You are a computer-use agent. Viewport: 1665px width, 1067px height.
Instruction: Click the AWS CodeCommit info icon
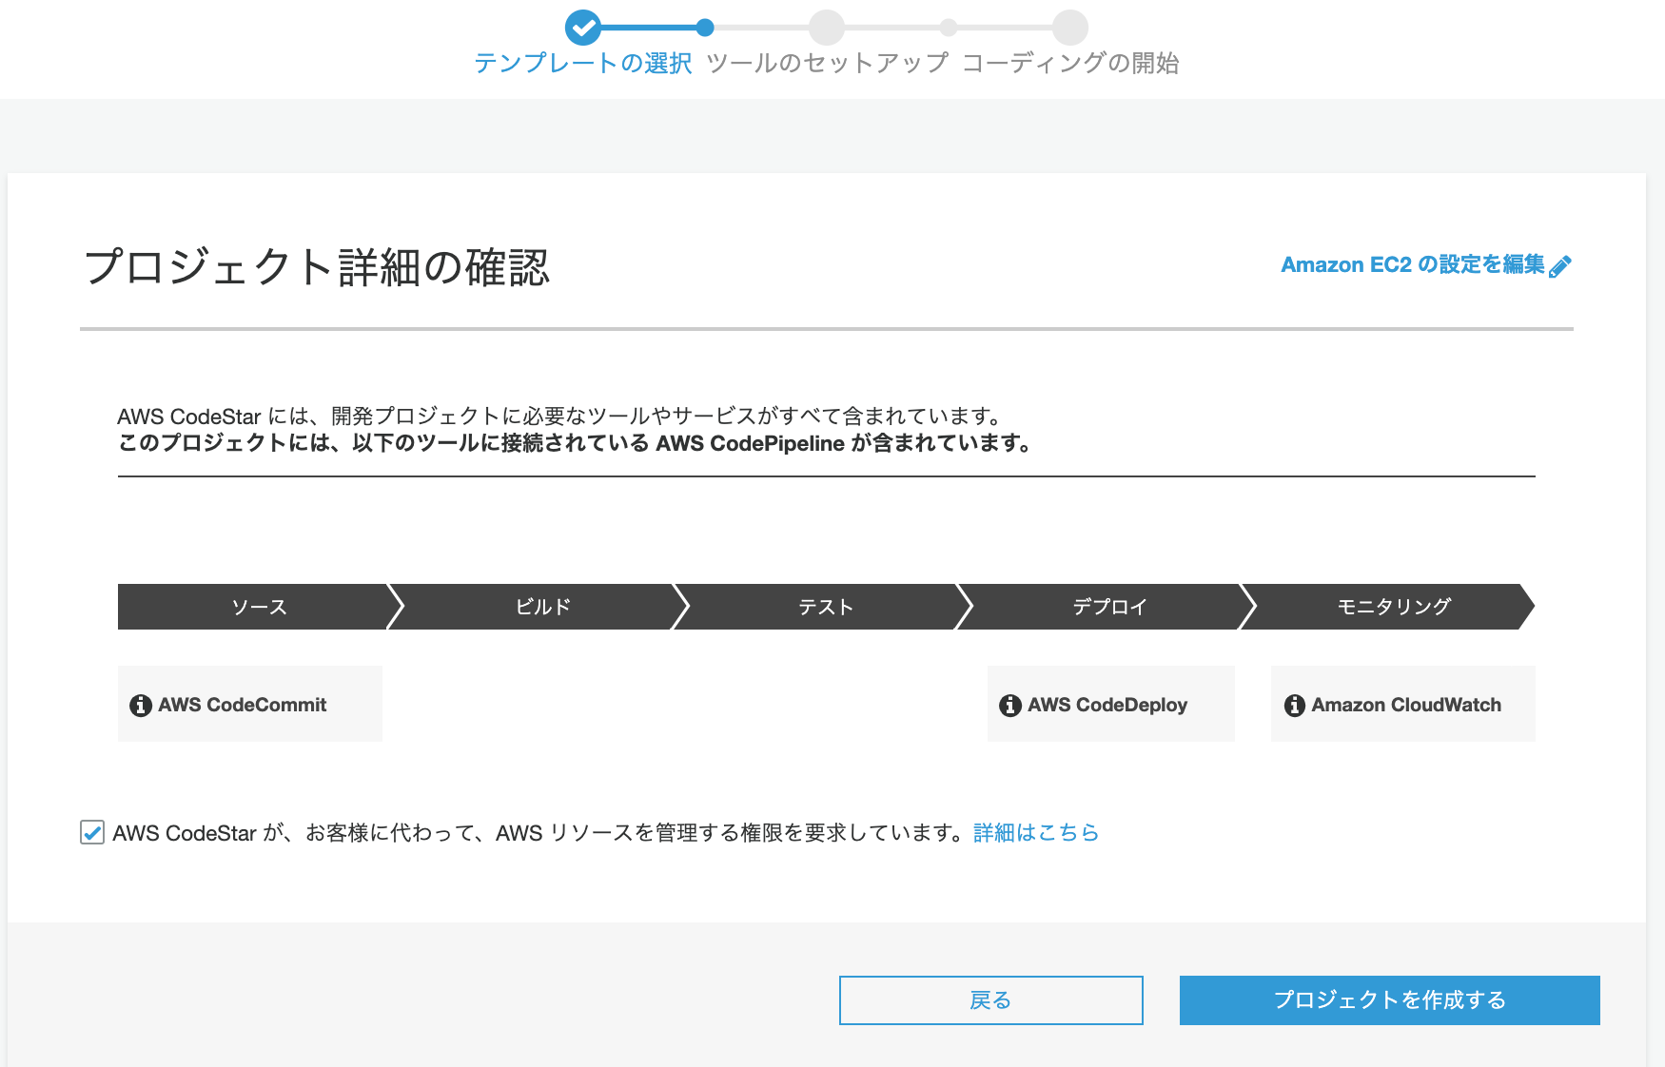coord(141,706)
